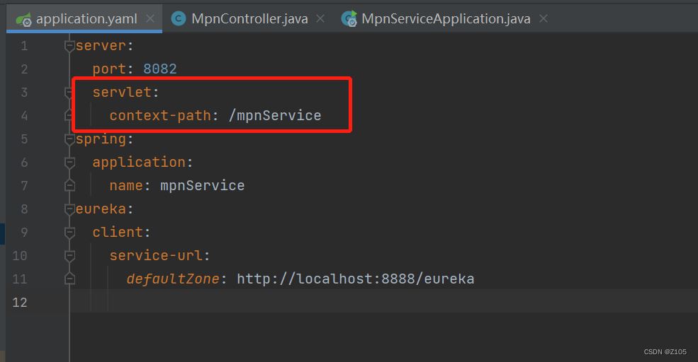This screenshot has height=362, width=698.
Task: Switch to the MpnController.java tab
Action: tap(249, 18)
